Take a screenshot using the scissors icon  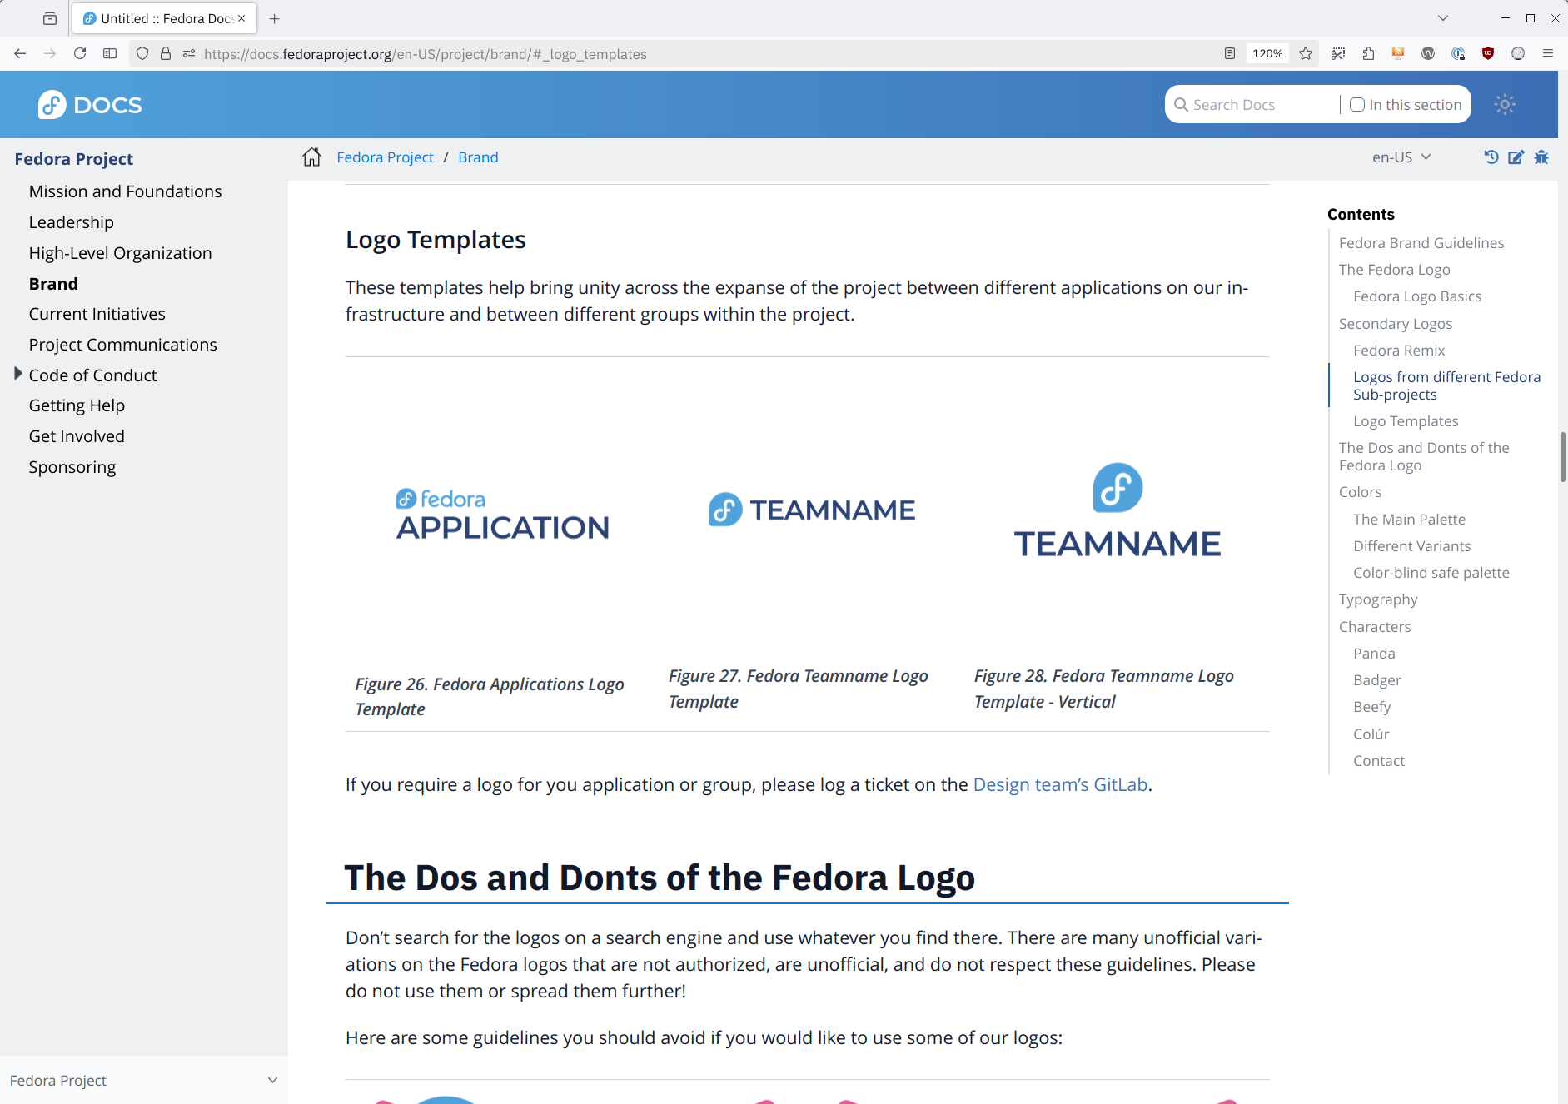pyautogui.click(x=1338, y=54)
